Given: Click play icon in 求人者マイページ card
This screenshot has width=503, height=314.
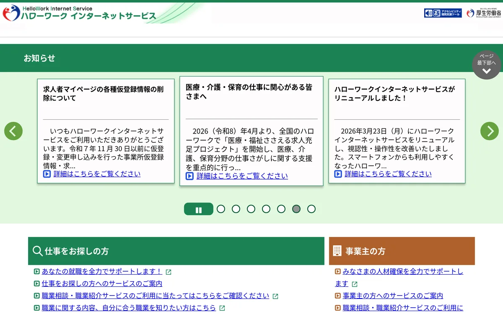Looking at the screenshot, I should coord(47,174).
